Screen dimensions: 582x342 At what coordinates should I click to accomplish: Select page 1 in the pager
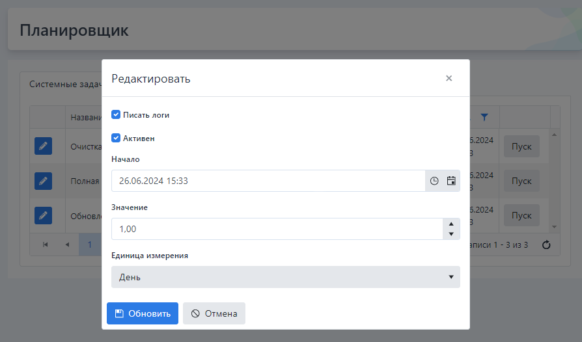pyautogui.click(x=90, y=244)
